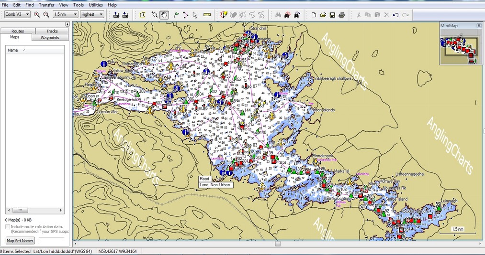Open the 1.5 nm zoom scale dropdown
This screenshot has width=485, height=255.
65,14
